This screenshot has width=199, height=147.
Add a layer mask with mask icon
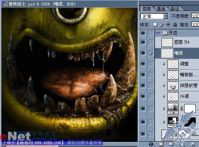pyautogui.click(x=161, y=144)
